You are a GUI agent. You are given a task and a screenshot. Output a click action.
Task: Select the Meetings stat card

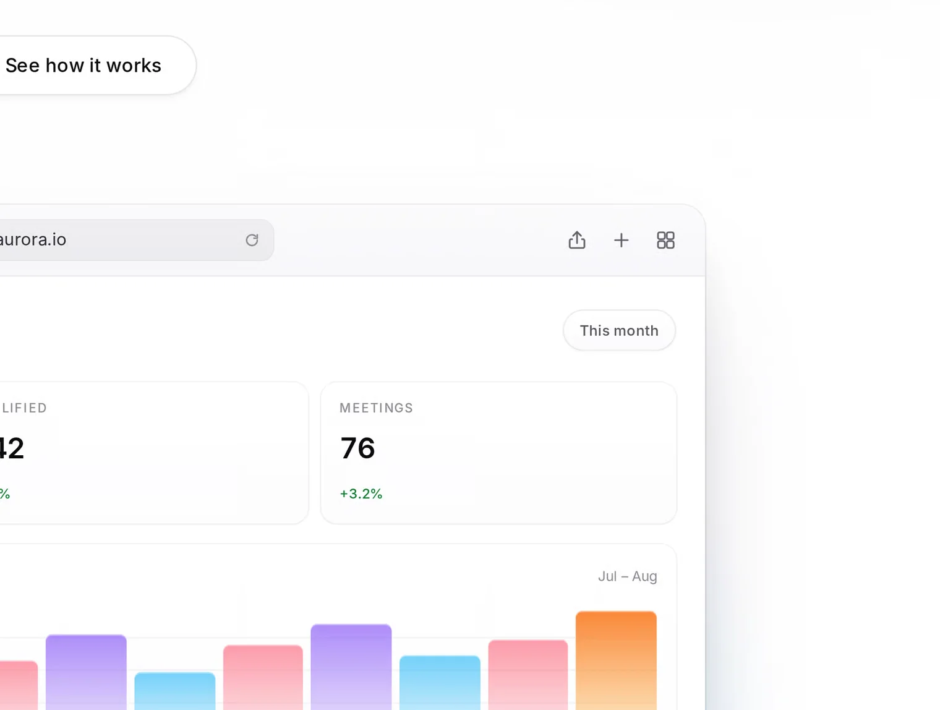click(x=498, y=453)
